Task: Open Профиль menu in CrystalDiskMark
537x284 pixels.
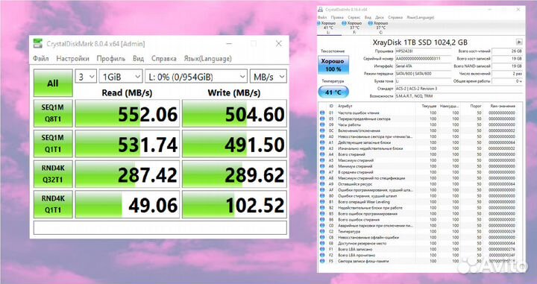Action: click(x=111, y=58)
